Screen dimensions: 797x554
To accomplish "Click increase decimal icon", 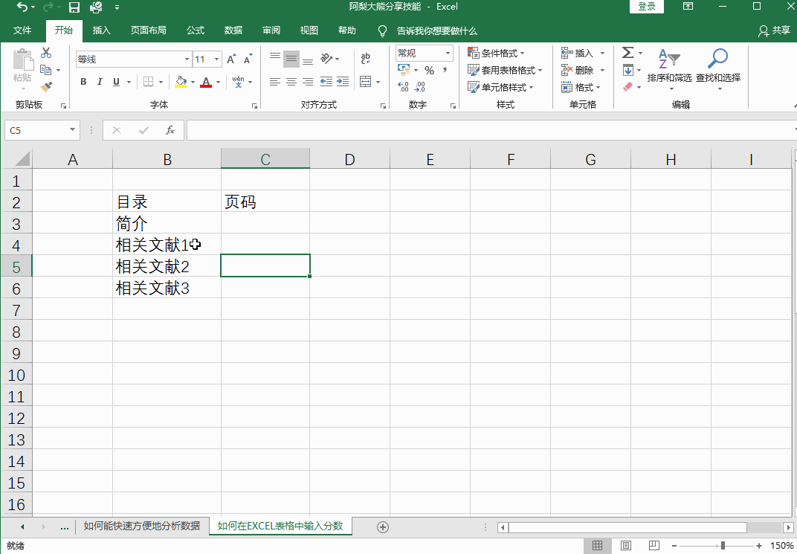I will point(403,87).
